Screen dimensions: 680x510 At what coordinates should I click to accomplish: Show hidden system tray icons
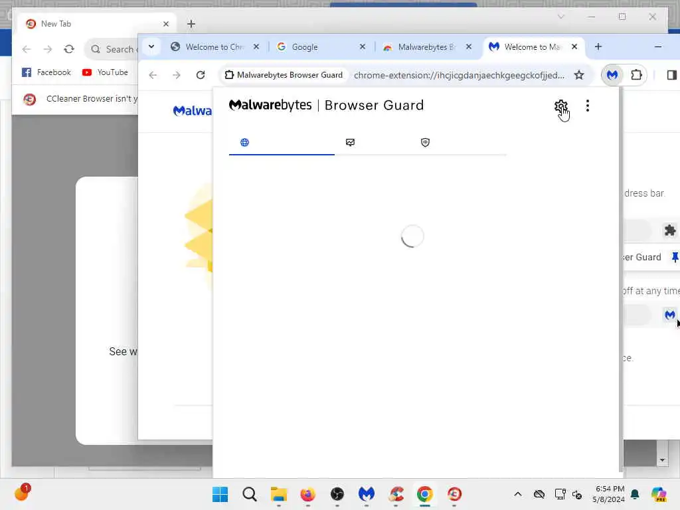click(x=518, y=494)
